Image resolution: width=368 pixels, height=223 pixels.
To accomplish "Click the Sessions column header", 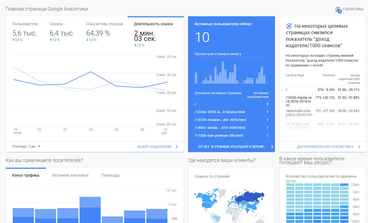I will [x=329, y=75].
